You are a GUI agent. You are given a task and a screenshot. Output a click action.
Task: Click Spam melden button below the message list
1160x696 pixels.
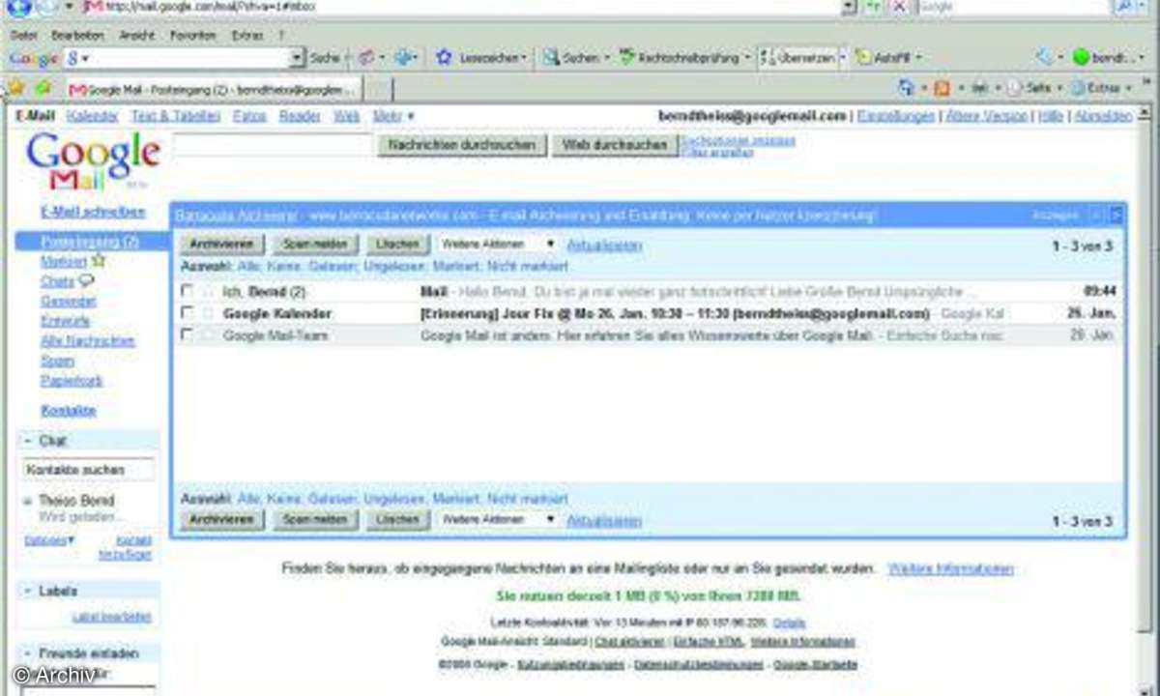click(x=315, y=519)
